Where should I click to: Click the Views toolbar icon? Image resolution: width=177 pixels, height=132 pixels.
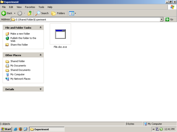pos(71,13)
